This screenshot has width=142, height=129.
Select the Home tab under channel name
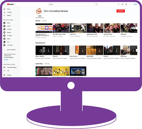point(40,16)
